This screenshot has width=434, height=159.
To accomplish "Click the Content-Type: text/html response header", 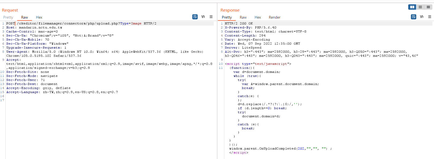I will coord(266,31).
